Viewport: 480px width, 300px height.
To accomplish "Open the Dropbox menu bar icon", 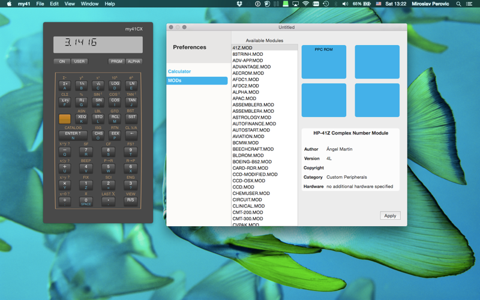I will click(x=239, y=4).
